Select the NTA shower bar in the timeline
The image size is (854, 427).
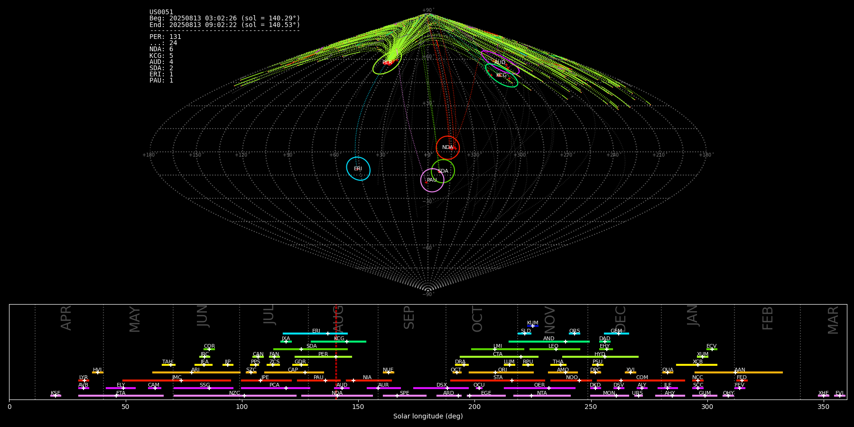pyautogui.click(x=542, y=396)
